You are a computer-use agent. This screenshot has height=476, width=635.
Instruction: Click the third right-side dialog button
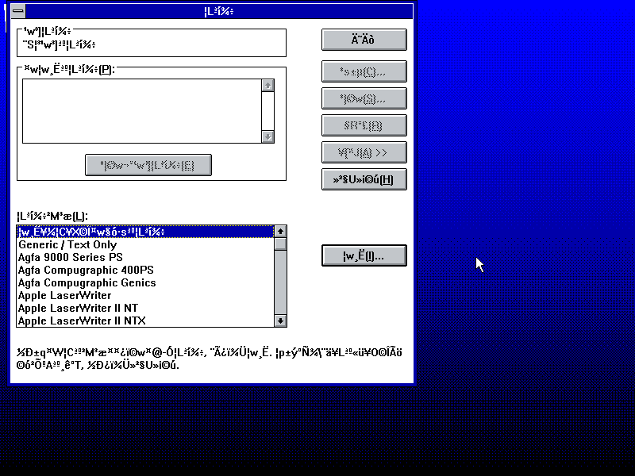(x=364, y=98)
